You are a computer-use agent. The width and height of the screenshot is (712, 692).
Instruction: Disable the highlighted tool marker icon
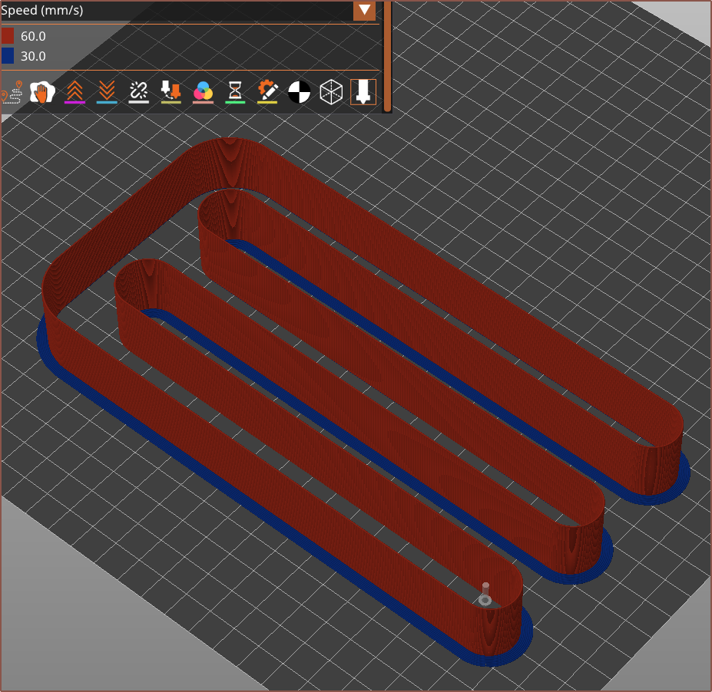(x=363, y=92)
